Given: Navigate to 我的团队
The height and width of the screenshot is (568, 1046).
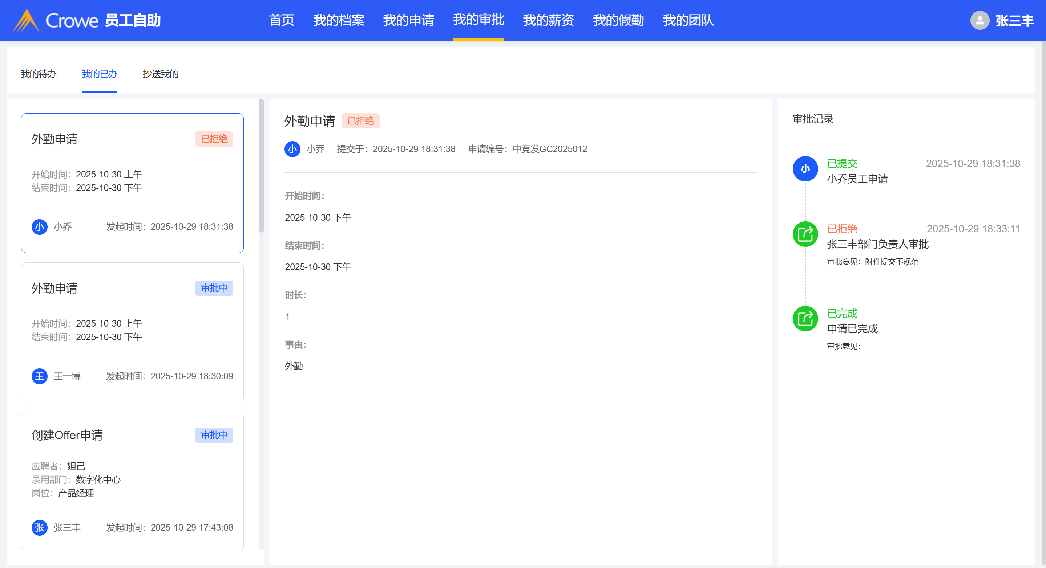Looking at the screenshot, I should 688,20.
